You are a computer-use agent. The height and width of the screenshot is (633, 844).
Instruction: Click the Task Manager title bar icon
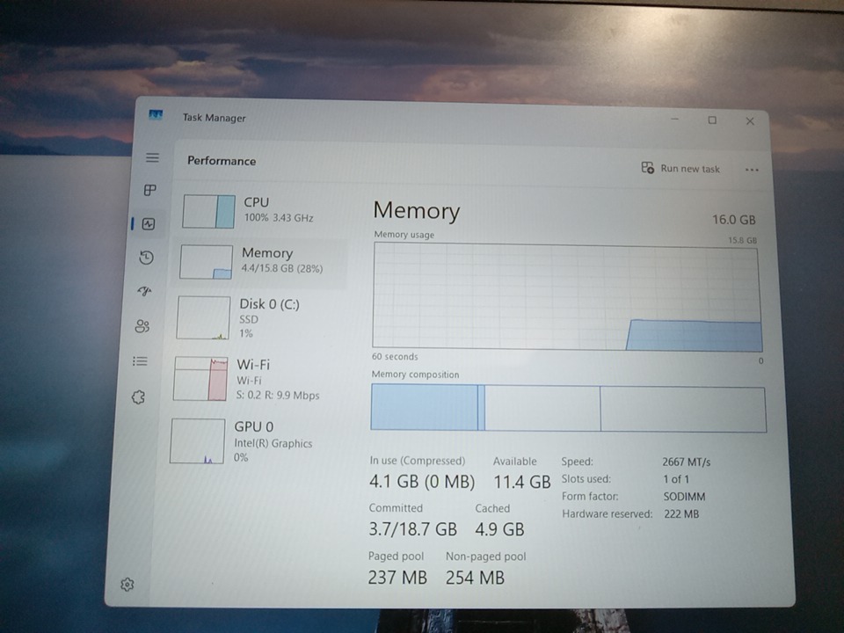156,116
